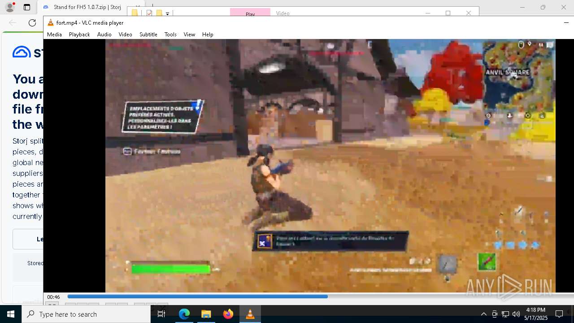
Task: Open Firefox from taskbar
Action: pyautogui.click(x=228, y=314)
